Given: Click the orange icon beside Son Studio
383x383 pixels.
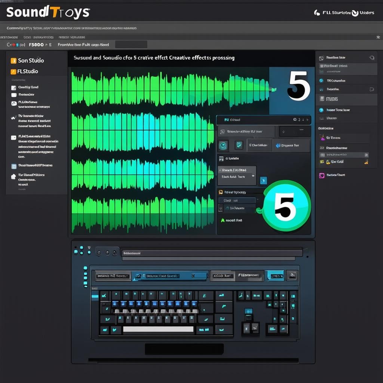Looking at the screenshot, I should (13, 61).
